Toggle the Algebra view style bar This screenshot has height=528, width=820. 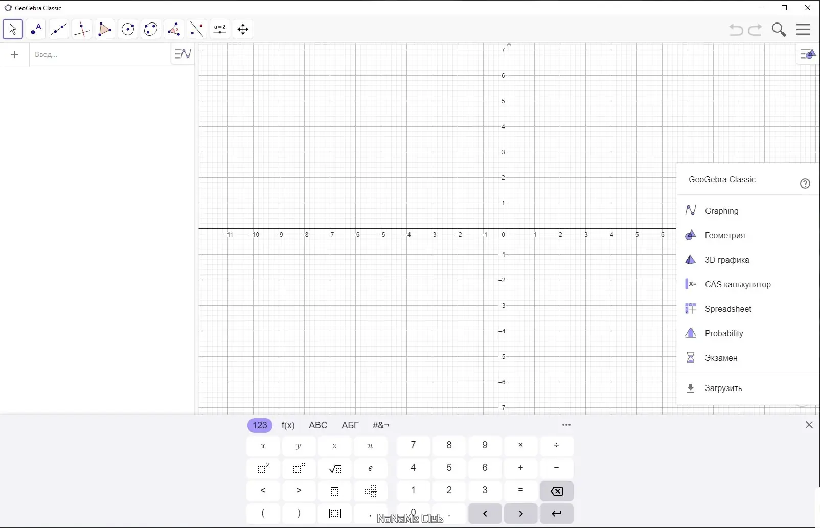pos(183,54)
